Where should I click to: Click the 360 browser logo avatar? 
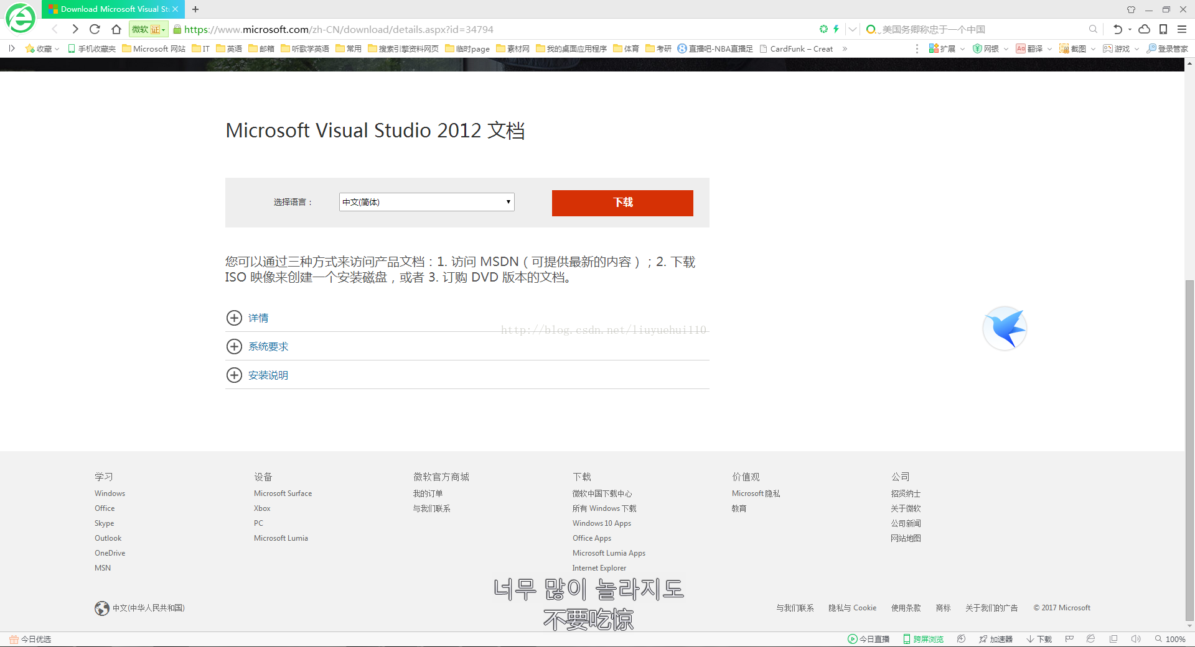[21, 18]
